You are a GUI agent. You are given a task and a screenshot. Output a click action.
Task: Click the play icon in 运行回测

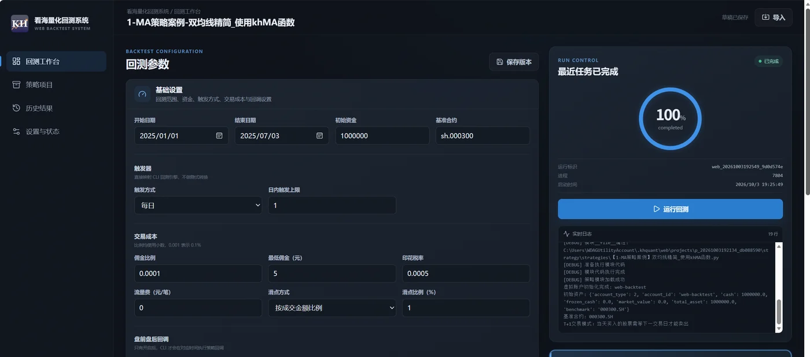point(656,209)
